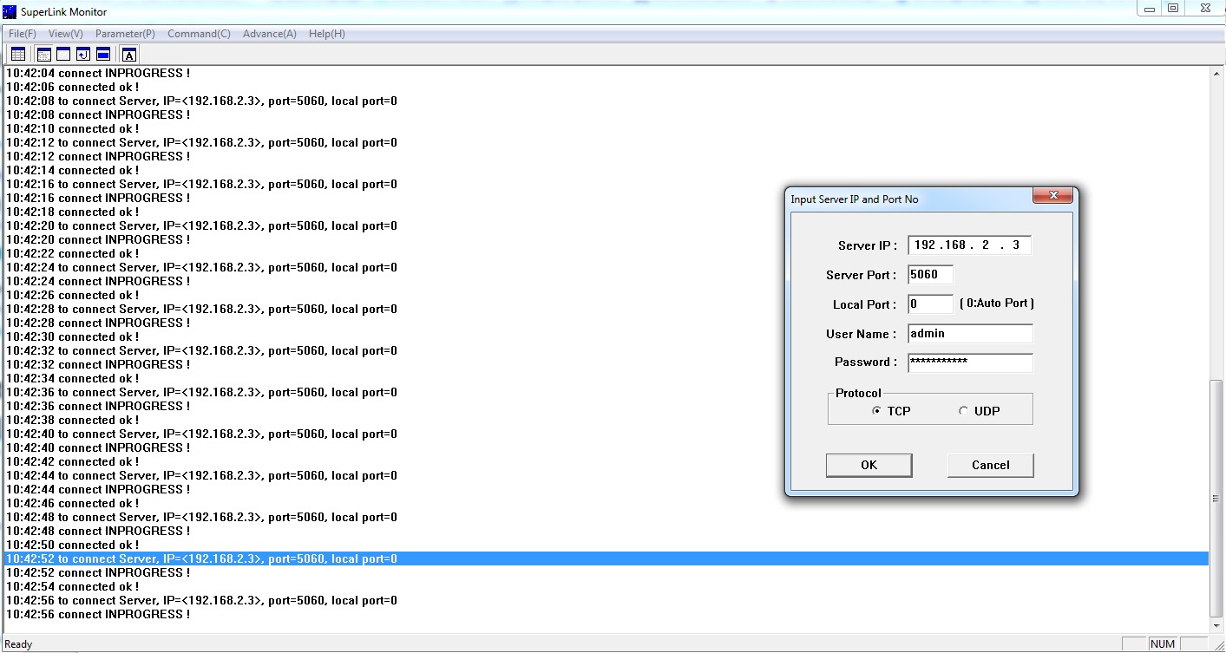Minimize the SuperLink Monitor window
This screenshot has width=1226, height=653.
coord(1150,8)
